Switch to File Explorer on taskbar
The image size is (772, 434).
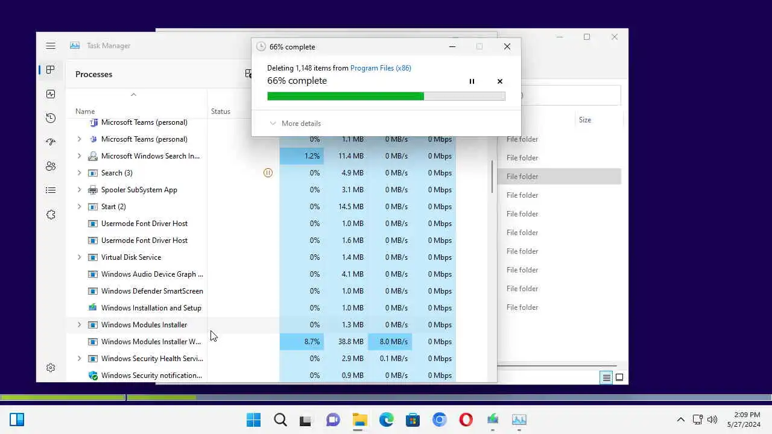pos(359,420)
